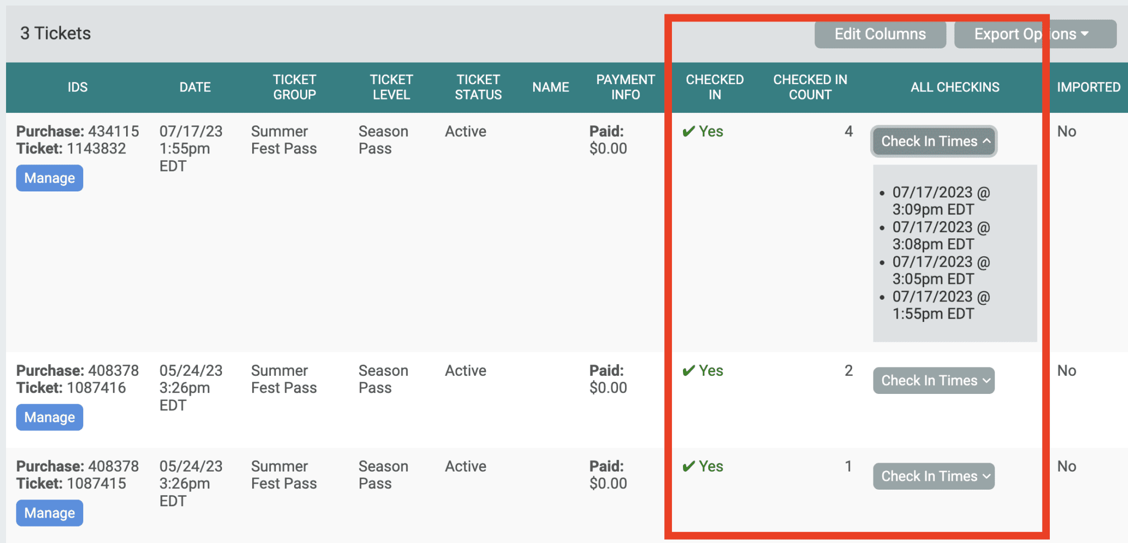Click the green checkmark in the first row
Screen dimensions: 1128x543
688,131
